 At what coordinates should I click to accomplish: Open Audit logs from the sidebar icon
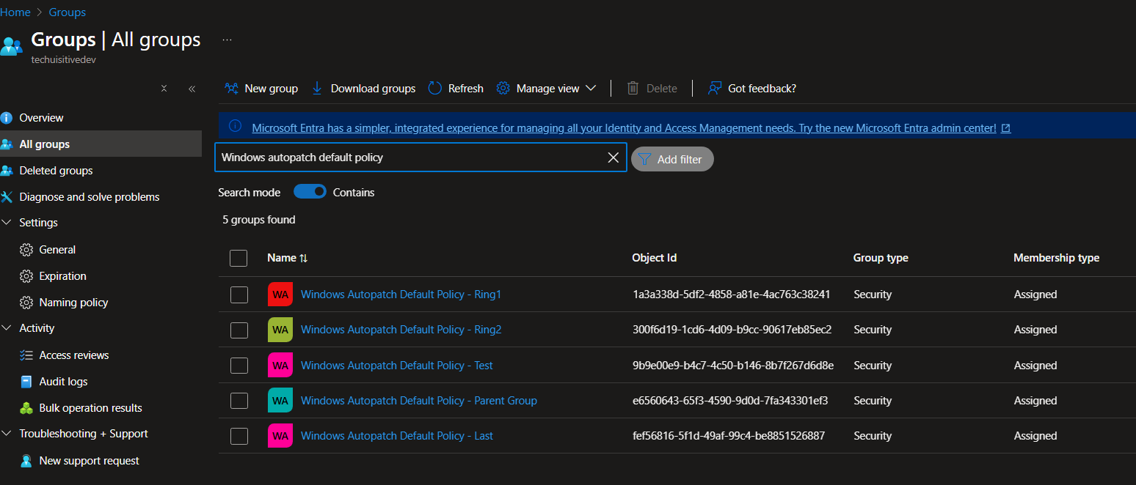25,381
